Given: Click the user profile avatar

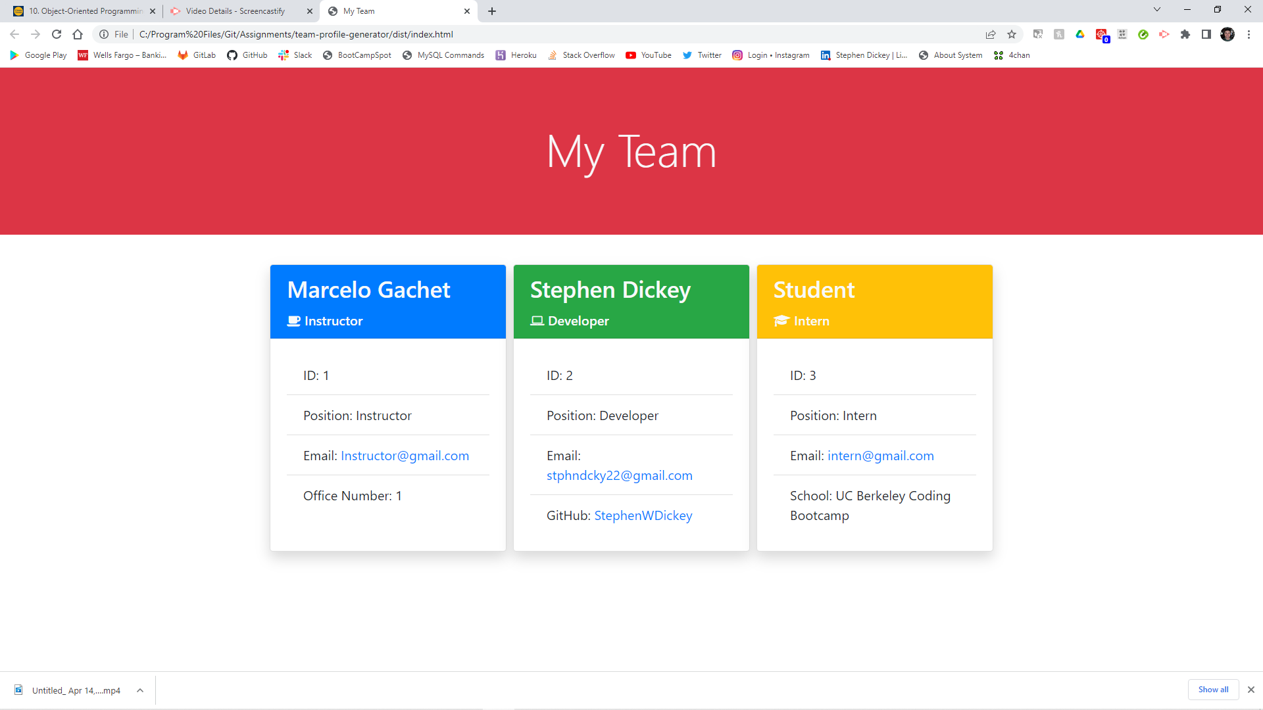Looking at the screenshot, I should 1227,34.
